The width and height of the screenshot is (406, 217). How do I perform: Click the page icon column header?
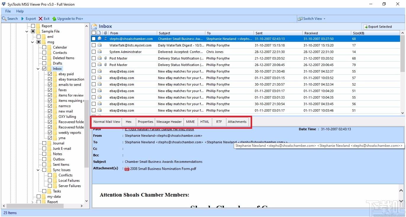(x=99, y=33)
